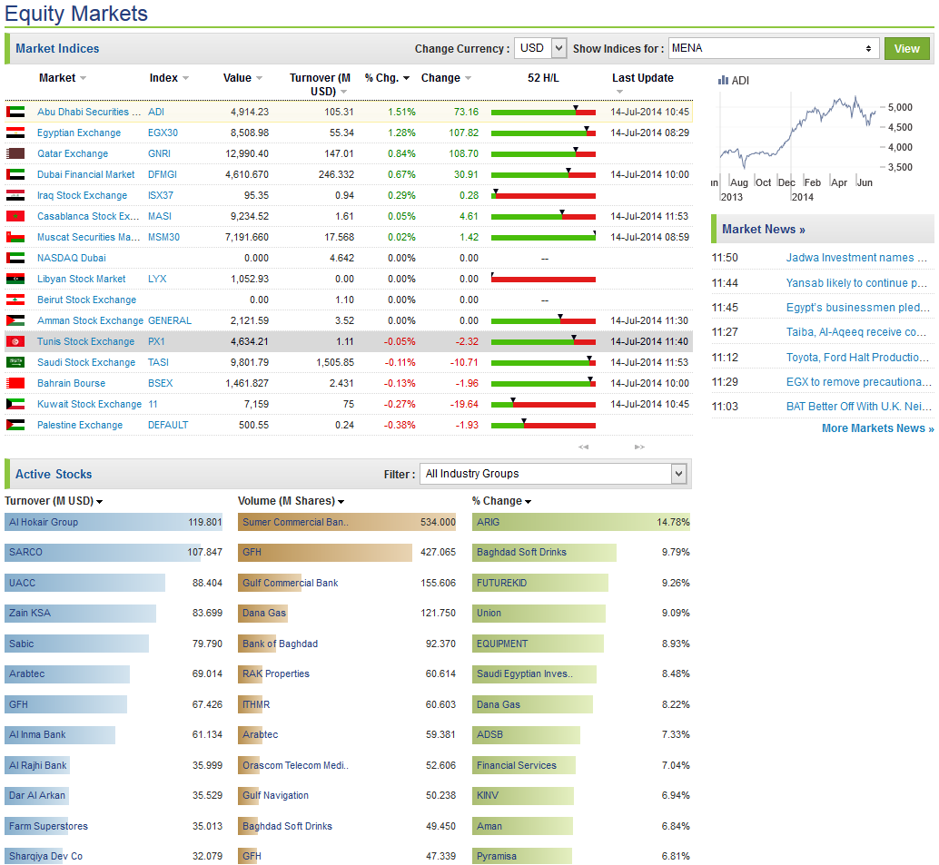Open the Change Currency USD dropdown
The width and height of the screenshot is (939, 865).
[x=540, y=48]
